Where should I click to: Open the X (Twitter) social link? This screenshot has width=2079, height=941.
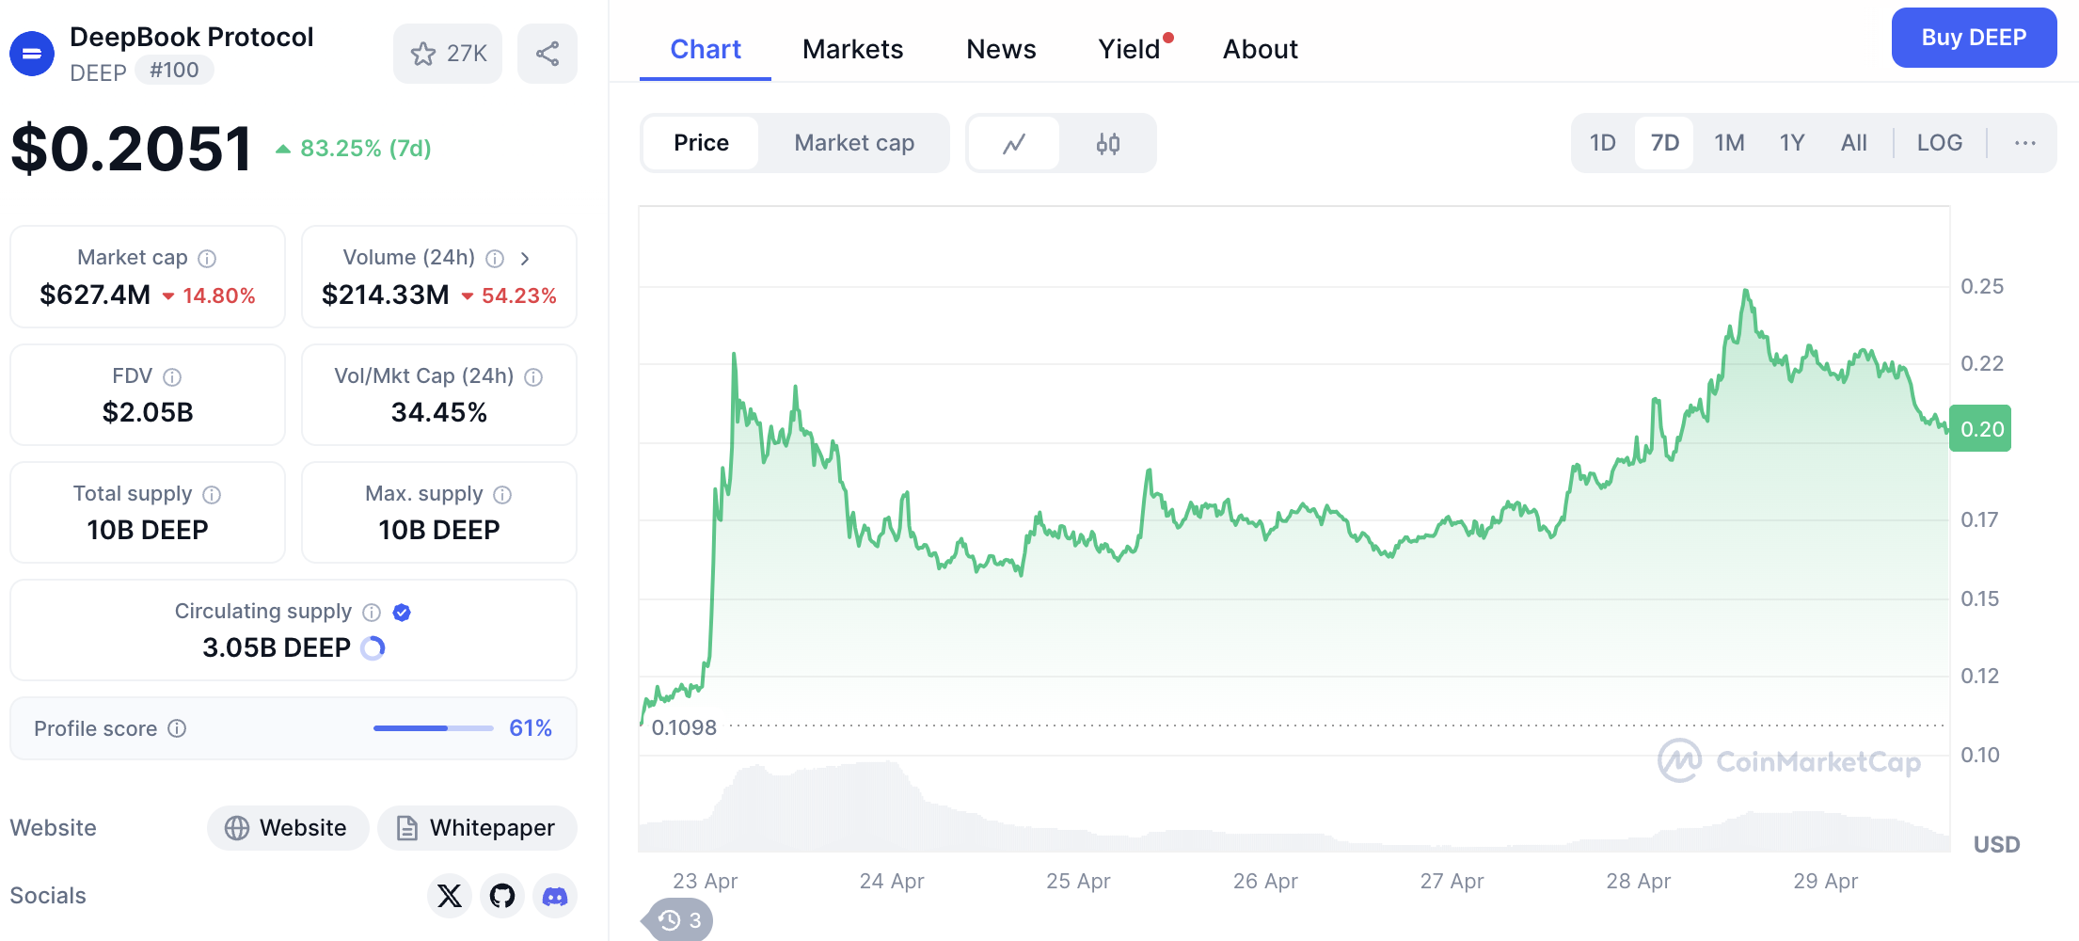[x=450, y=895]
